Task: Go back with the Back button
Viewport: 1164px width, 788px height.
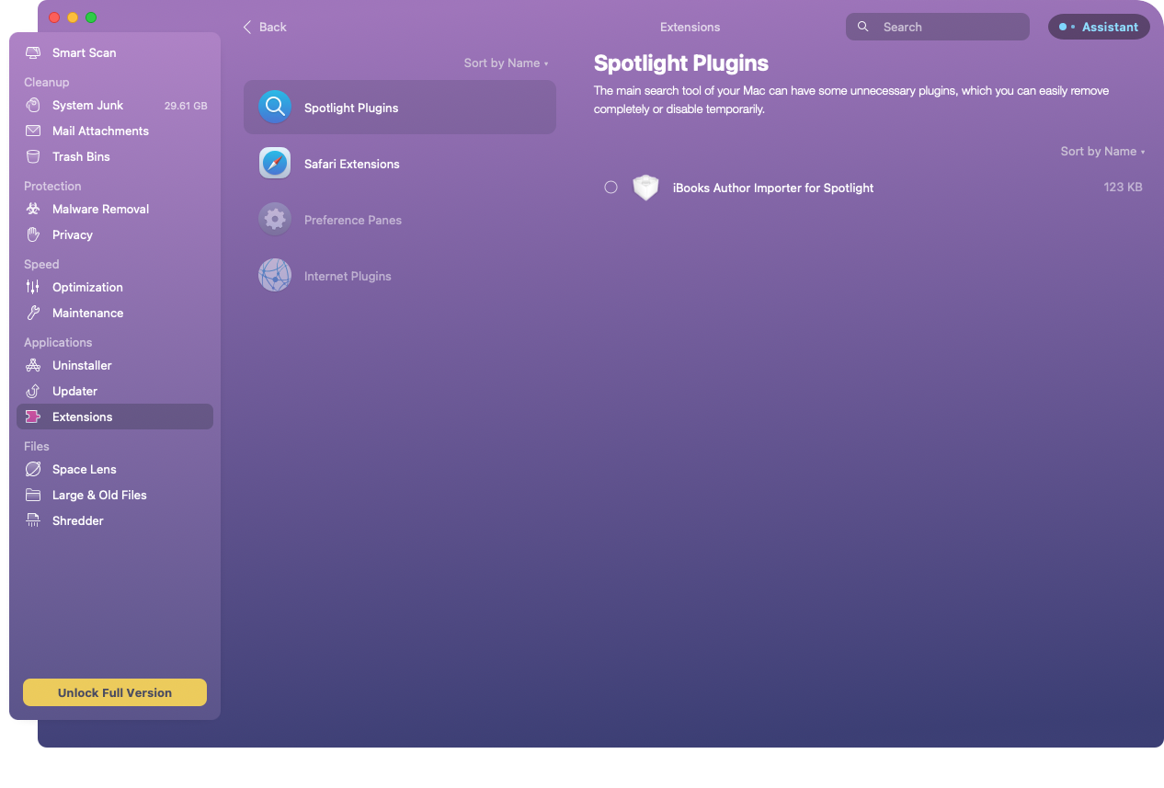Action: coord(265,27)
